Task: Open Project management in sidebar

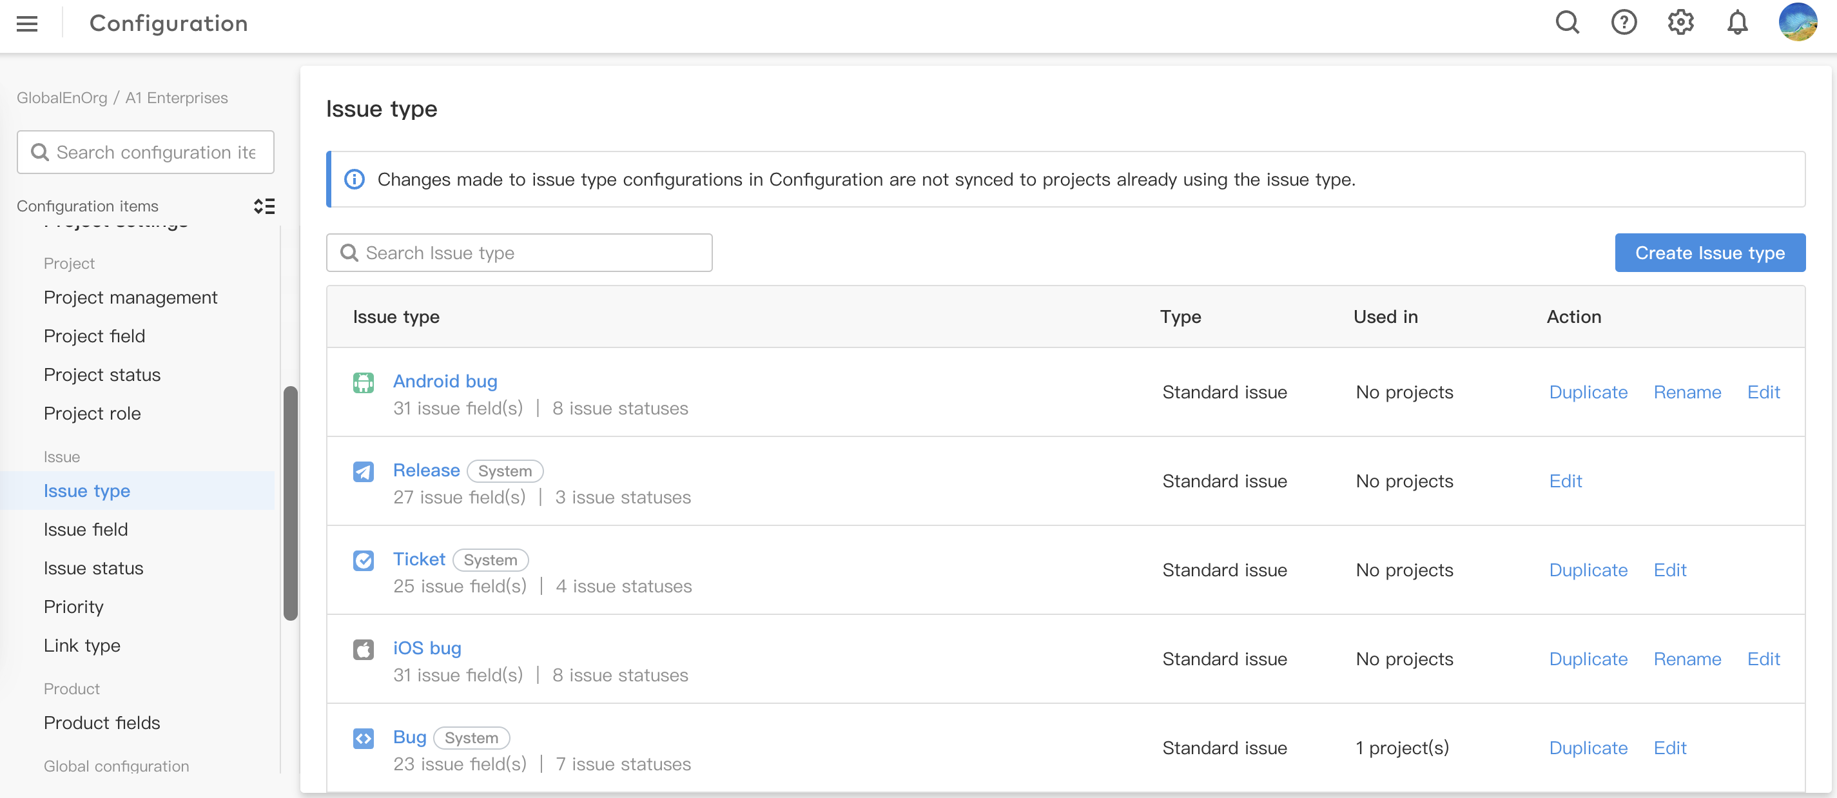Action: point(130,297)
